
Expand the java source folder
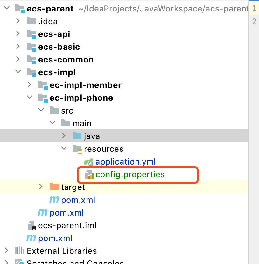click(64, 136)
